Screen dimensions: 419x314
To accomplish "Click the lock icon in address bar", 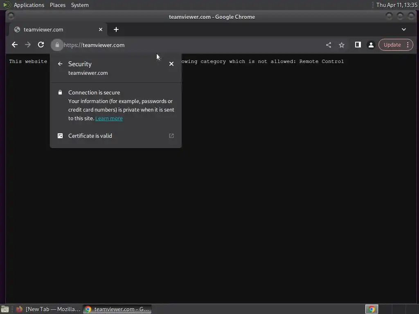I will [57, 45].
